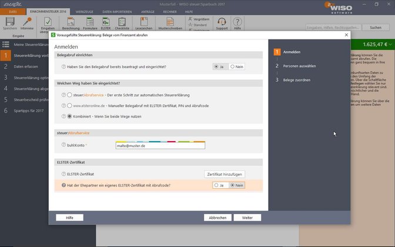Select sidebar step 2 Daten erfassen
This screenshot has height=247, width=395.
(25, 66)
